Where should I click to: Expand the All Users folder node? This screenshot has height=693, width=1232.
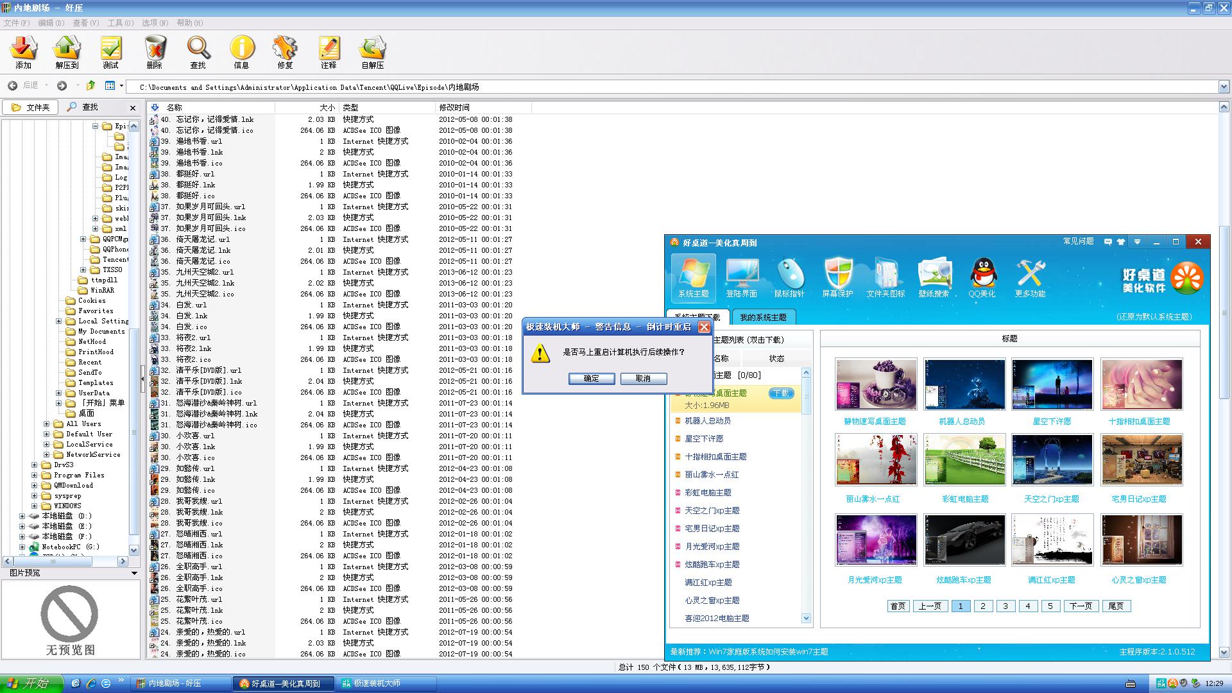46,424
